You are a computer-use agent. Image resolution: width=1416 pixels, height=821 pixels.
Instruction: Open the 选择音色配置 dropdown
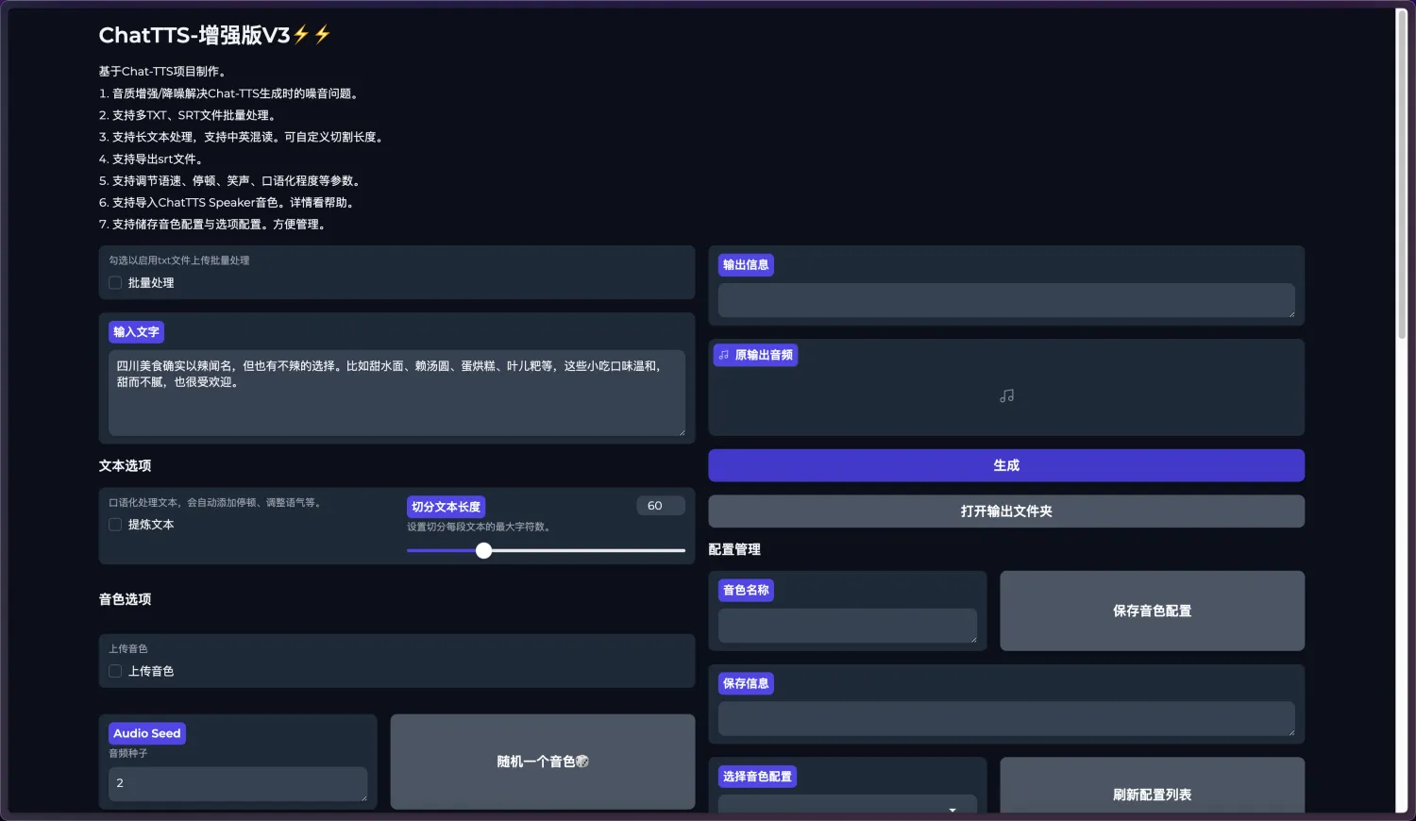(x=848, y=805)
